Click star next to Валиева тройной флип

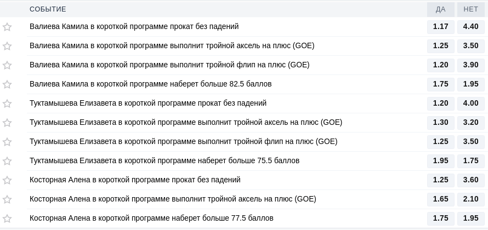[x=7, y=65]
